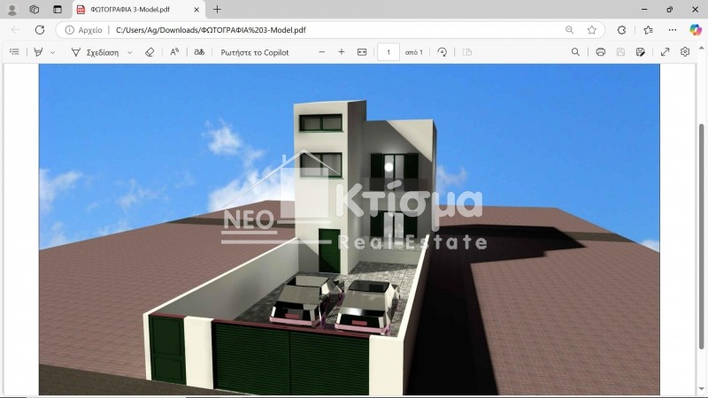708x398 pixels.
Task: Click the scroll down arrow
Action: tap(701, 389)
